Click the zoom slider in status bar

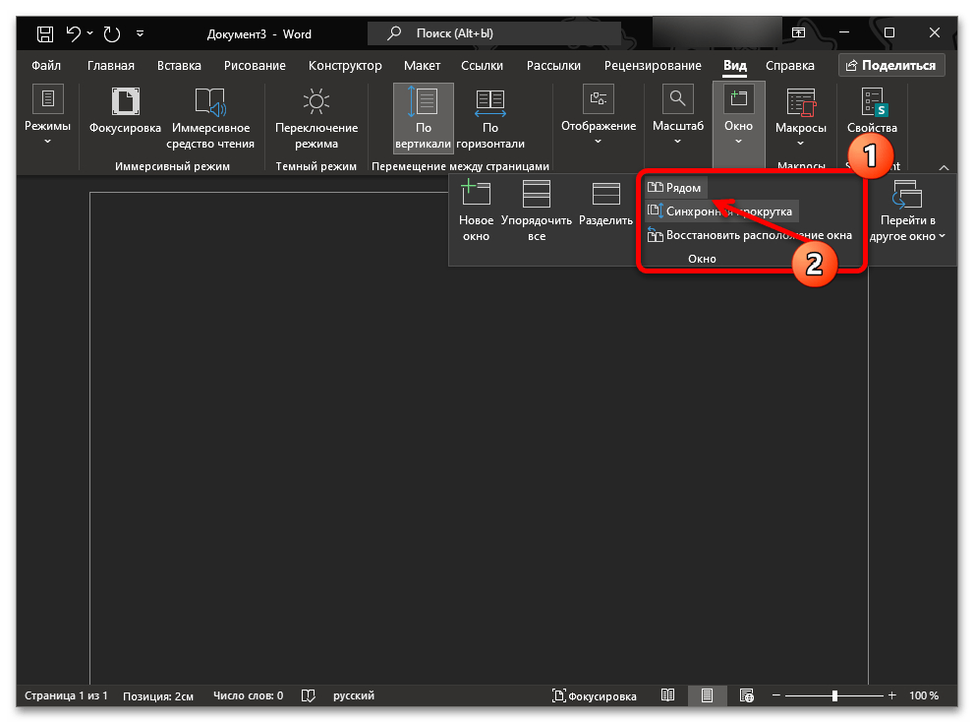[834, 695]
